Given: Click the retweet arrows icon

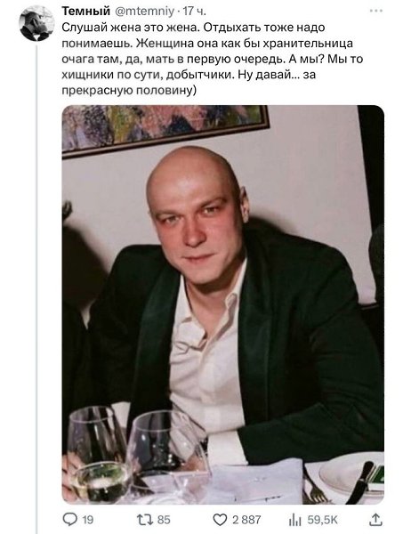Looking at the screenshot, I should [145, 520].
